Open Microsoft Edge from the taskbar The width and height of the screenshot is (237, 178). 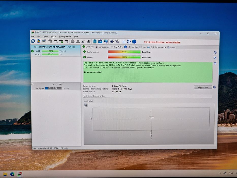(12, 174)
